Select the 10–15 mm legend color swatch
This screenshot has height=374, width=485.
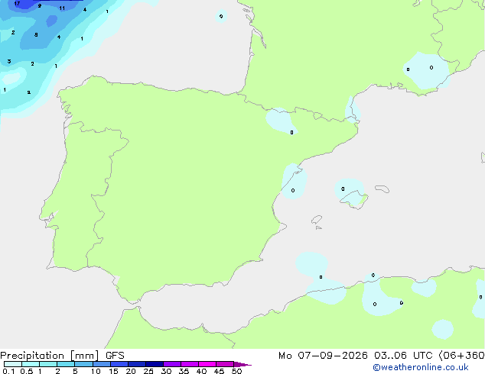click(x=101, y=364)
